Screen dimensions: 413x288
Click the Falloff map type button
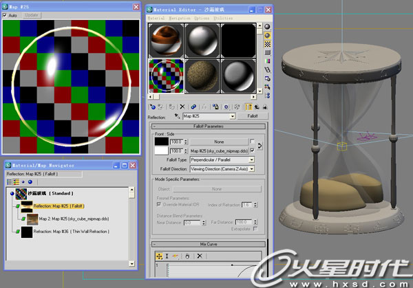pos(253,117)
